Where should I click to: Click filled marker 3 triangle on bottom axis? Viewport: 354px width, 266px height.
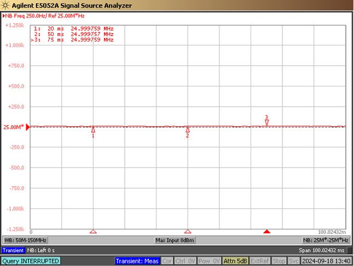[x=267, y=232]
